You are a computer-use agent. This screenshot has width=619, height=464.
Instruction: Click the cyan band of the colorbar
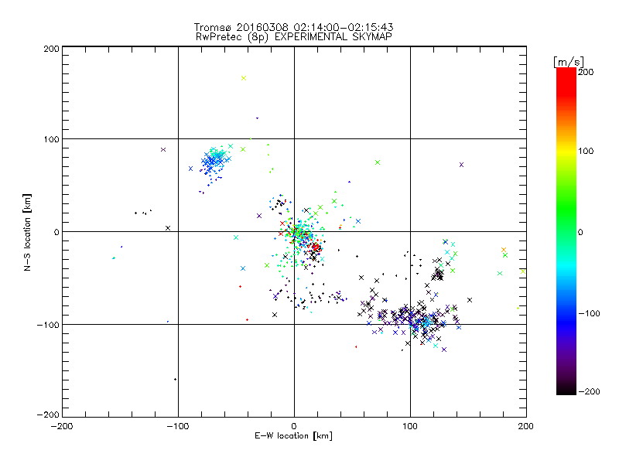(x=566, y=266)
